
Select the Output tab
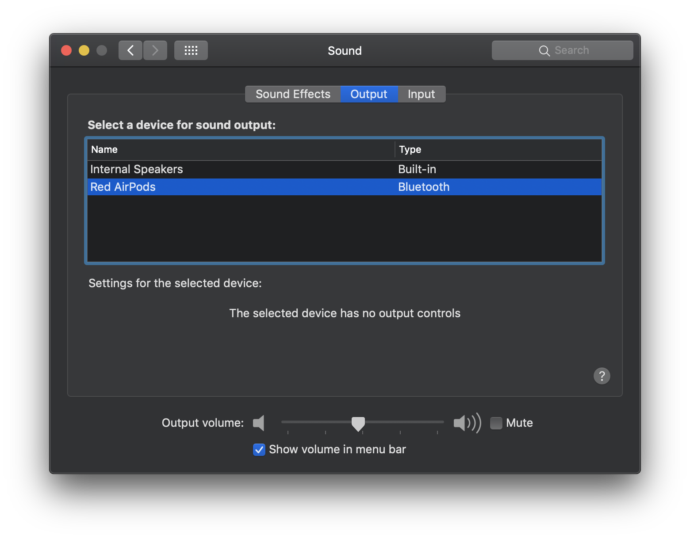369,94
